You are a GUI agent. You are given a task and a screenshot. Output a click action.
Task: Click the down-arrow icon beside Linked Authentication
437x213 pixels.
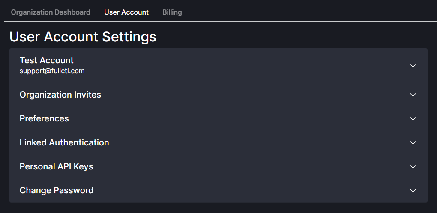(413, 142)
